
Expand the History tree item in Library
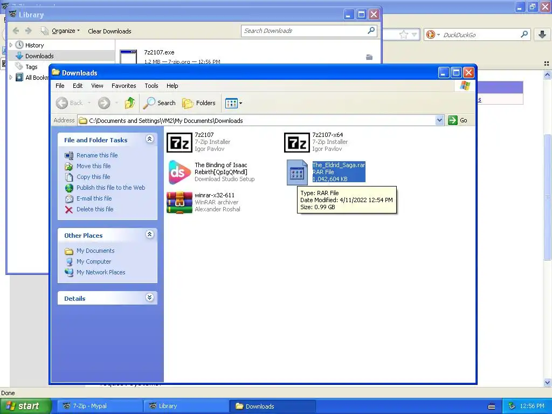tap(11, 45)
